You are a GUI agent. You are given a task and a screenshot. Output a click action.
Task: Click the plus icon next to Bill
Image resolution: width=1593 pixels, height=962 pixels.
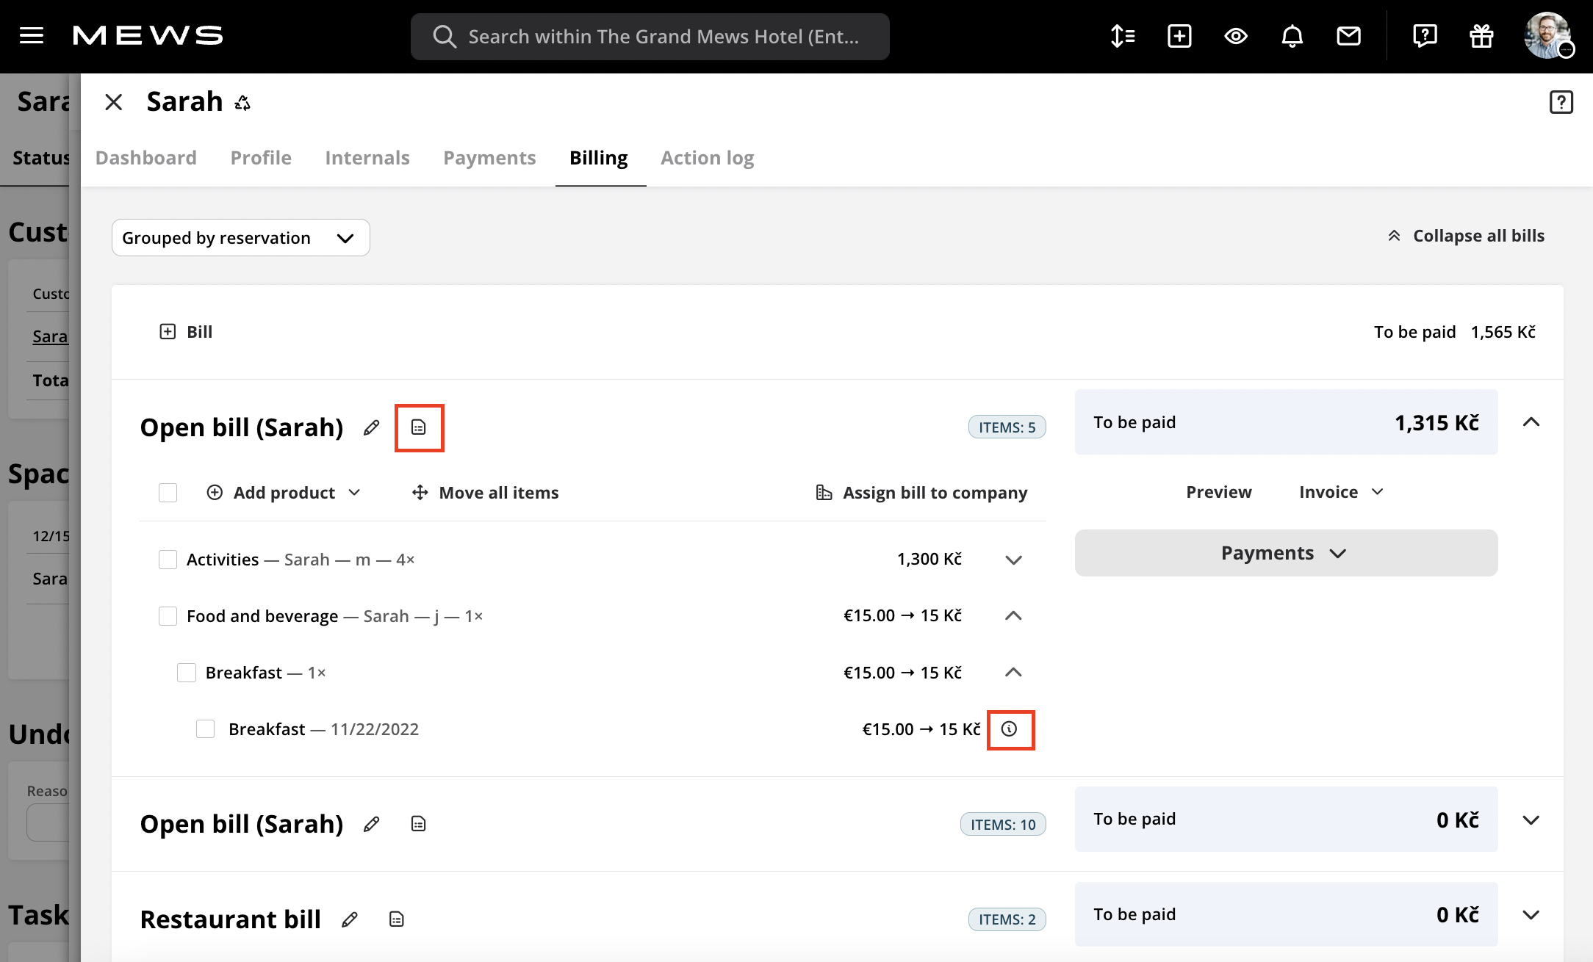[168, 332]
